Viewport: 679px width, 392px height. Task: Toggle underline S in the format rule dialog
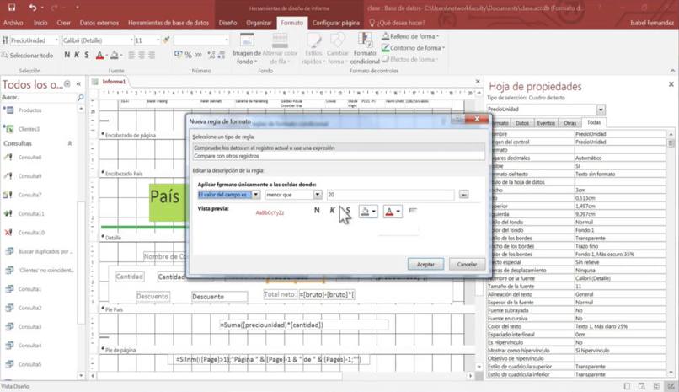coord(347,210)
